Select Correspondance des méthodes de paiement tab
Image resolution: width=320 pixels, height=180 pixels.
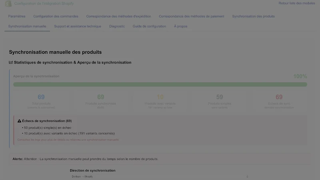point(192,16)
